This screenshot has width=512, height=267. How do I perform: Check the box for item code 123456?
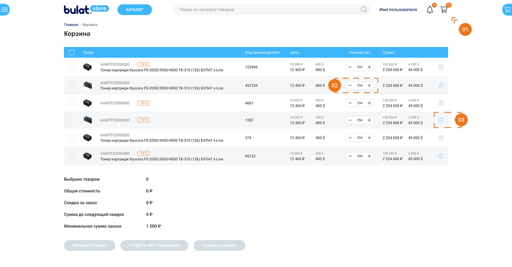[x=72, y=67]
